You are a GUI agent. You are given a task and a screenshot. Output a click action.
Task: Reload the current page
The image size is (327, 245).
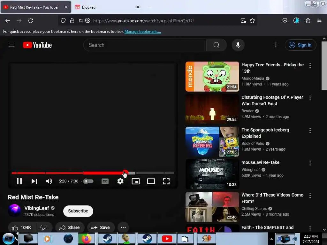tap(31, 21)
